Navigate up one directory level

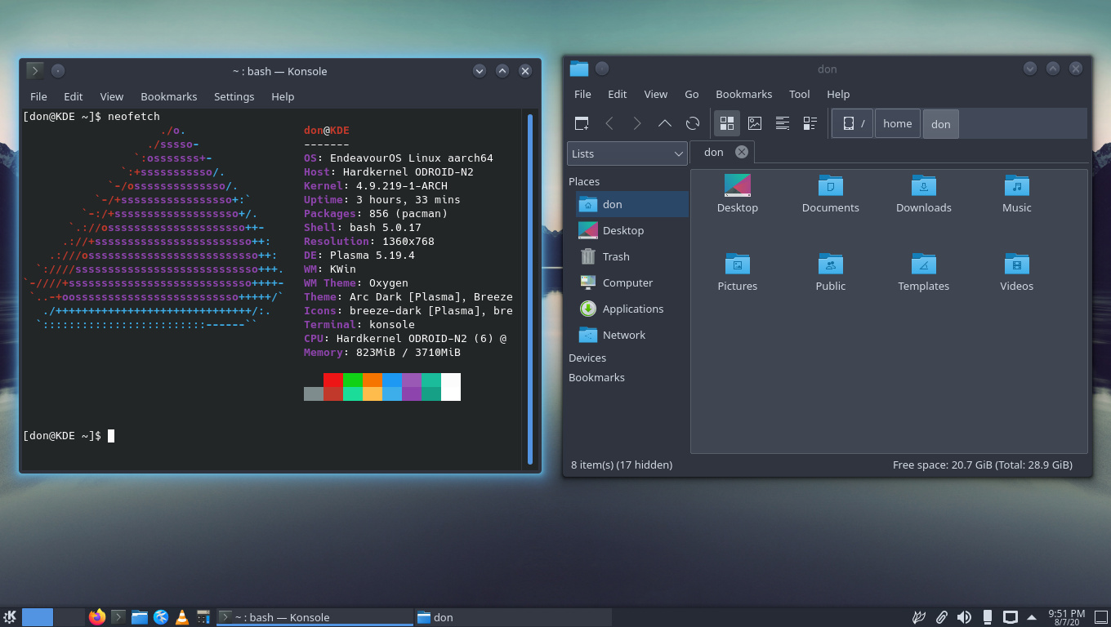click(664, 123)
